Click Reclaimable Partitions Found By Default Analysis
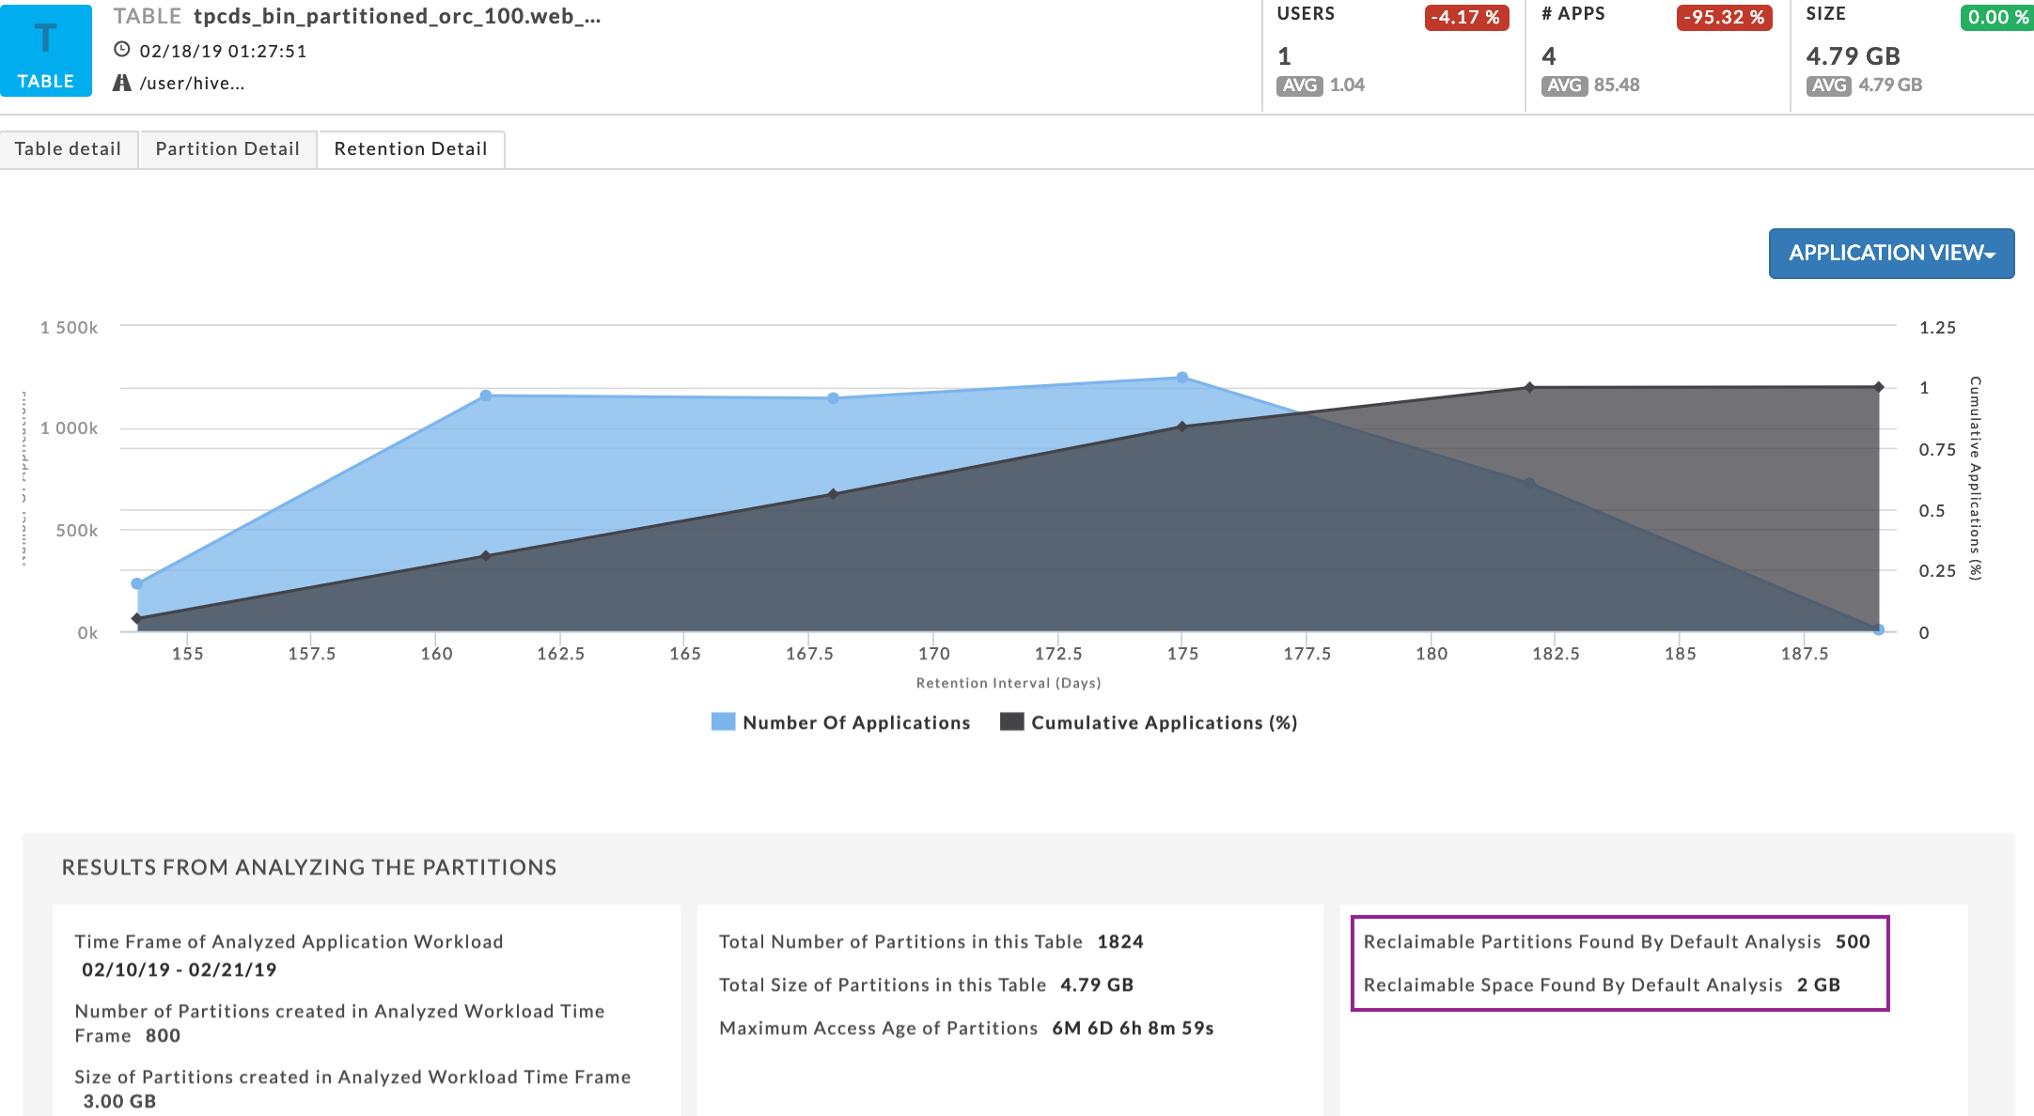The width and height of the screenshot is (2034, 1116). point(1592,942)
